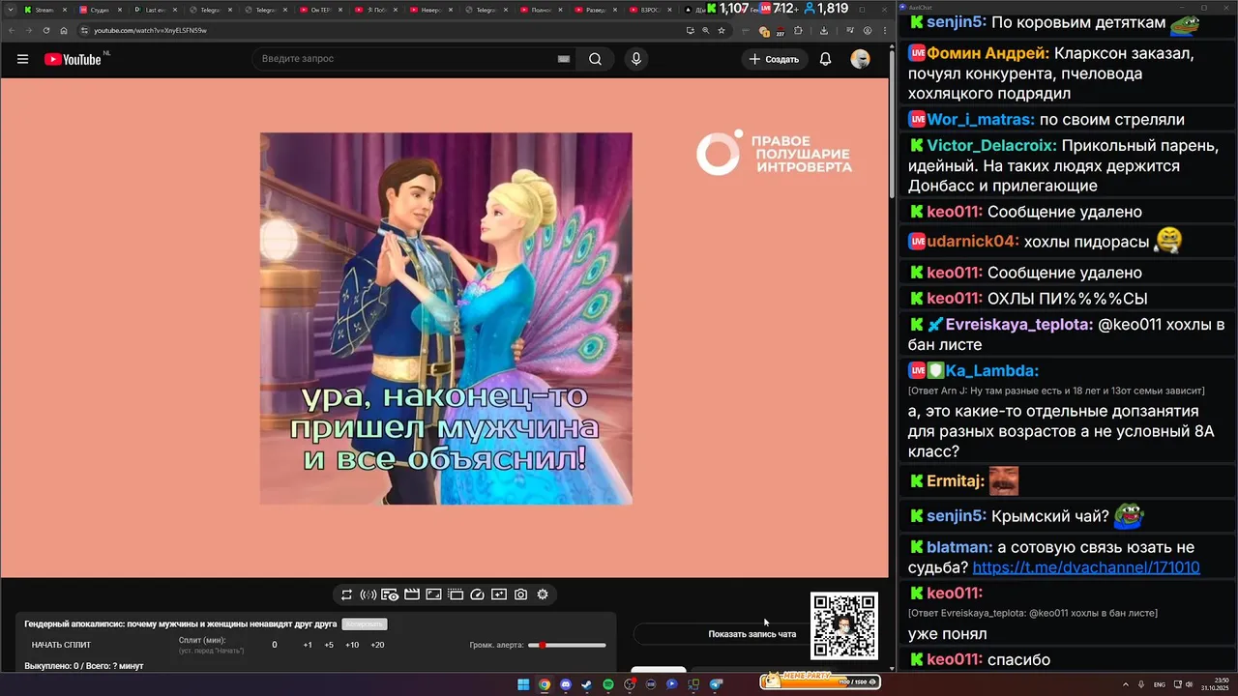Switch to the Last ev browser tab

tap(155, 10)
